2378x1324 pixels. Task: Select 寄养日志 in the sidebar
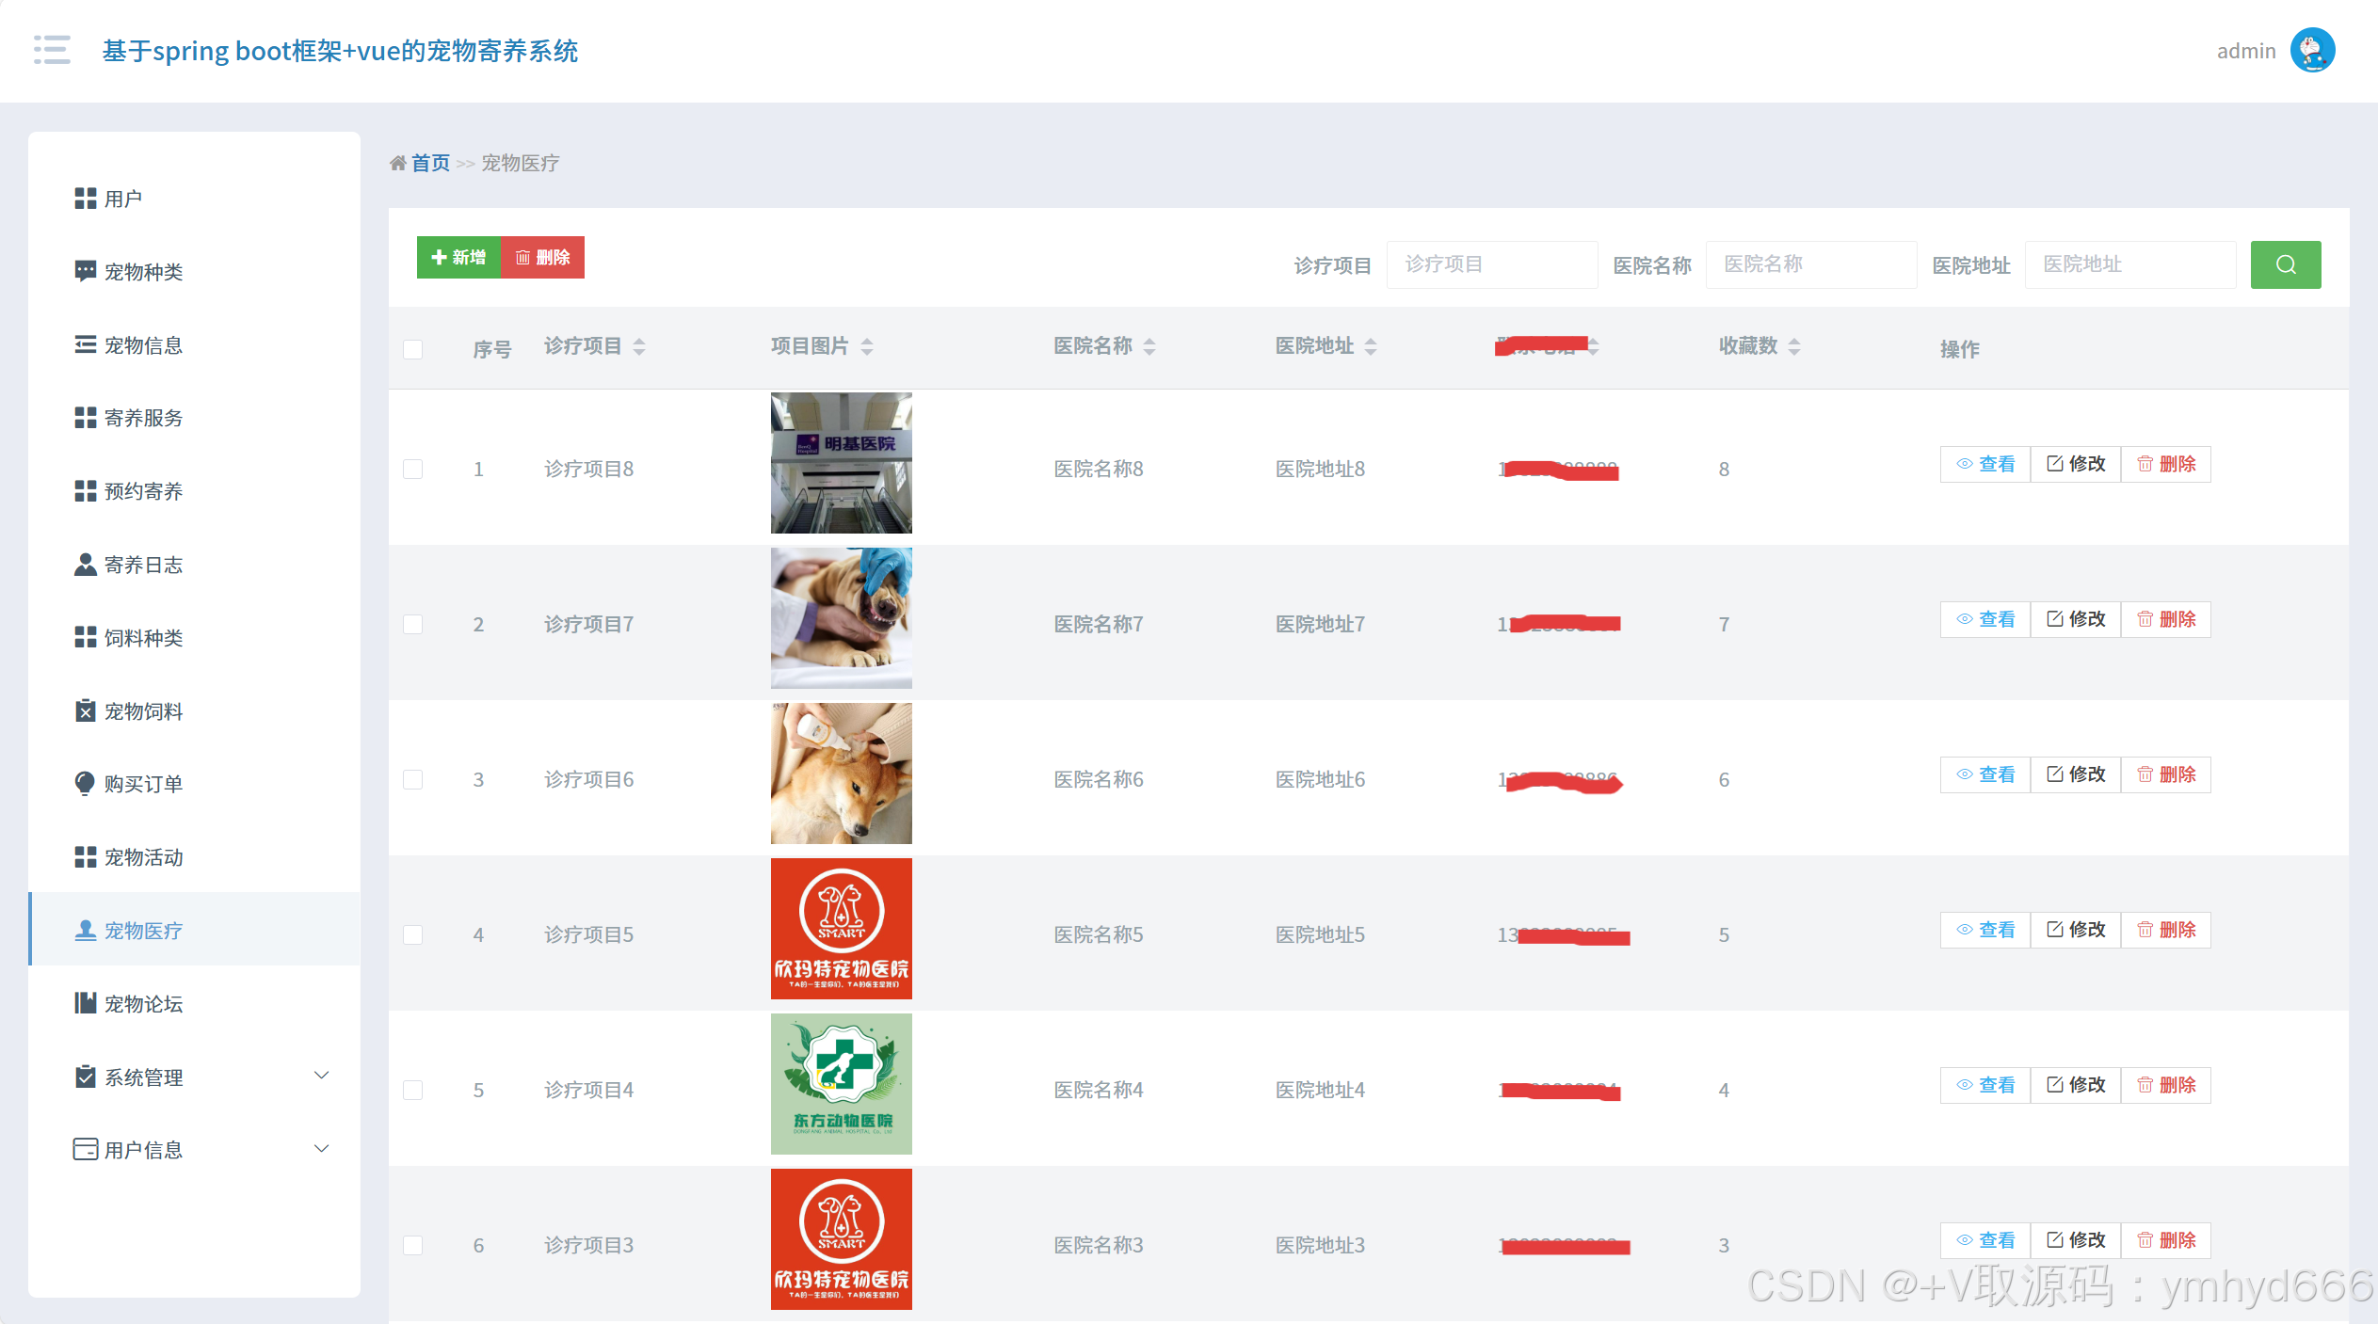click(x=143, y=565)
